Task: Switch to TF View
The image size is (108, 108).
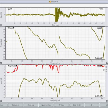Action: (x=61, y=105)
